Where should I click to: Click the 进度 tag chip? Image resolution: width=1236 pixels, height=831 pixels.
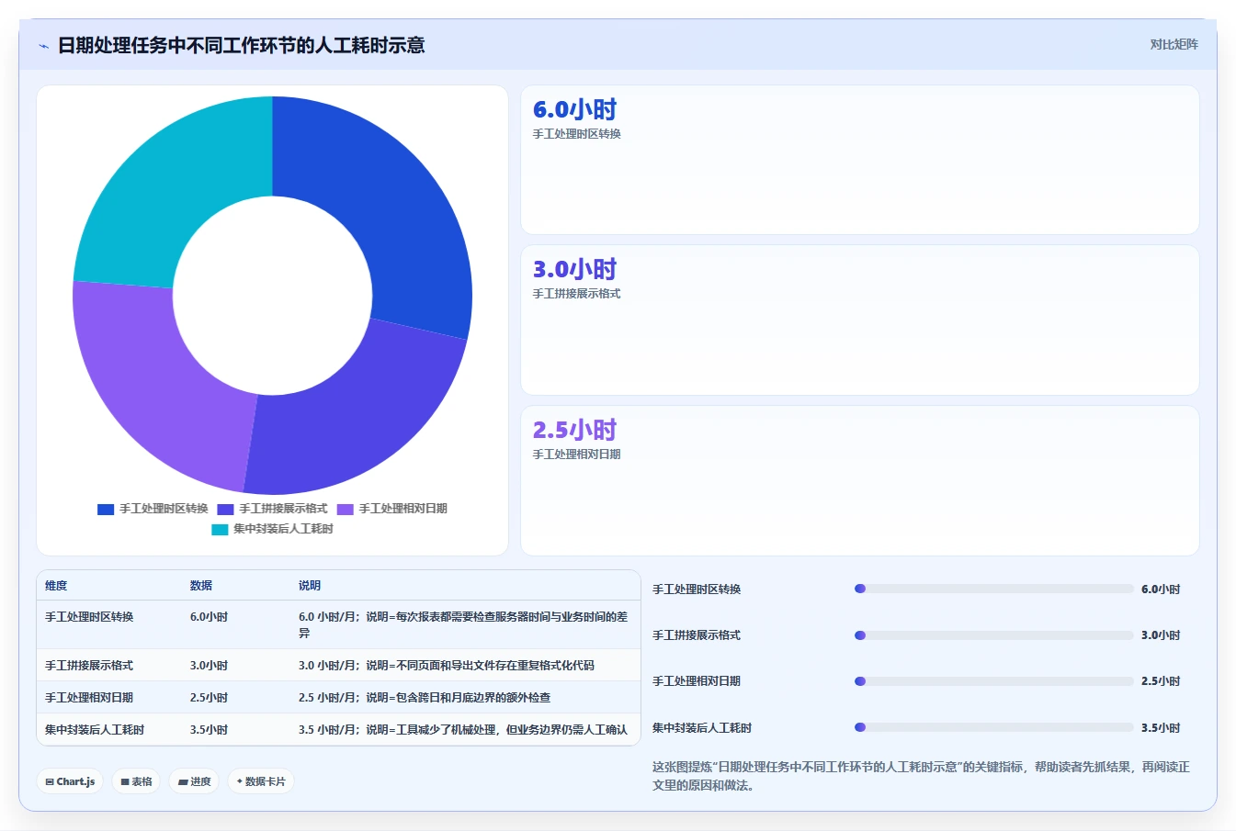(x=195, y=781)
